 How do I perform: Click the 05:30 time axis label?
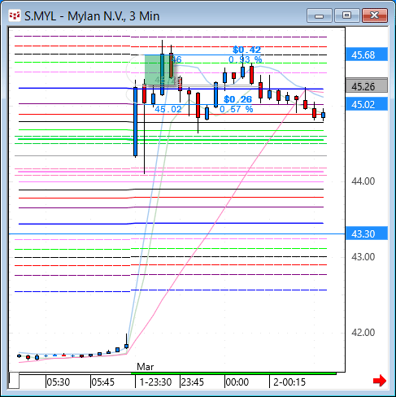(x=59, y=382)
